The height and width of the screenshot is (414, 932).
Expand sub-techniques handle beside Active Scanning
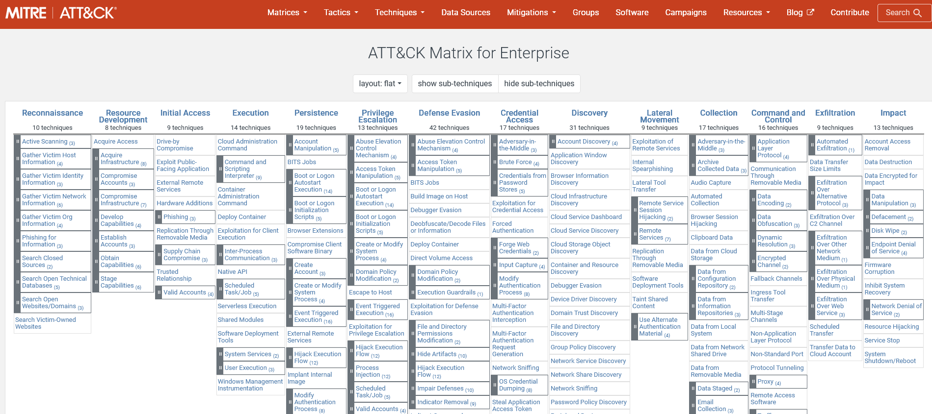pyautogui.click(x=17, y=142)
